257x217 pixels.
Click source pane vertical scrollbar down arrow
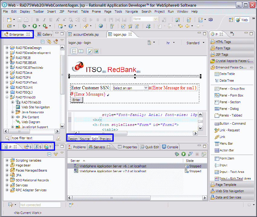[x=200, y=128]
